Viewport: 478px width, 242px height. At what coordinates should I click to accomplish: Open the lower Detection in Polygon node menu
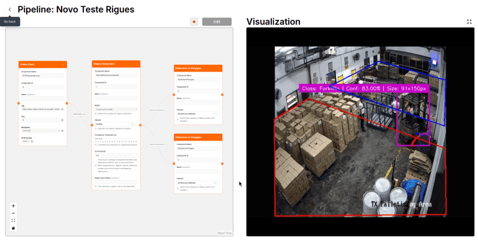pyautogui.click(x=219, y=137)
